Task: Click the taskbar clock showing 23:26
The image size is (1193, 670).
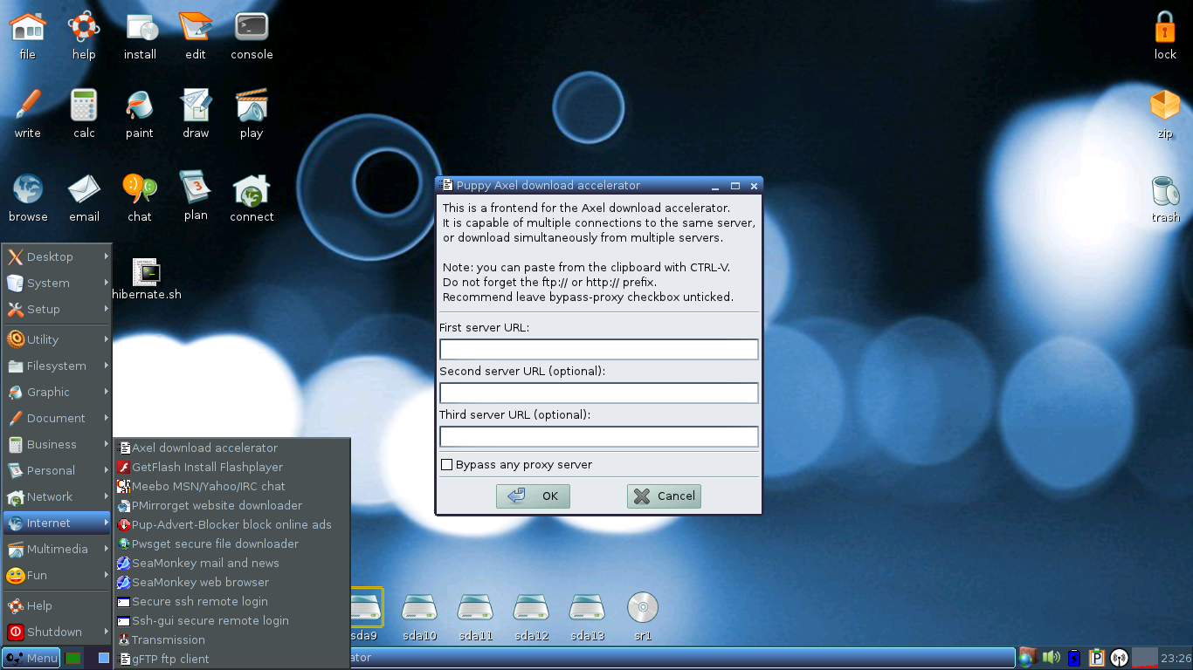Action: 1176,659
